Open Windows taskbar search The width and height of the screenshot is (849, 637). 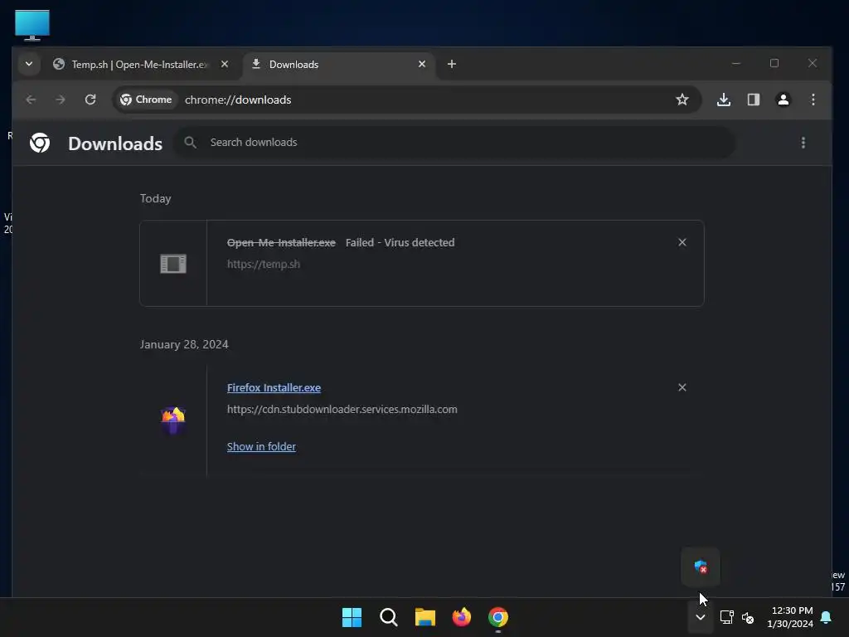point(389,617)
